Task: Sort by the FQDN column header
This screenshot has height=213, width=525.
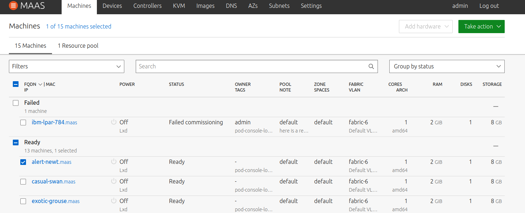Action: pyautogui.click(x=30, y=84)
